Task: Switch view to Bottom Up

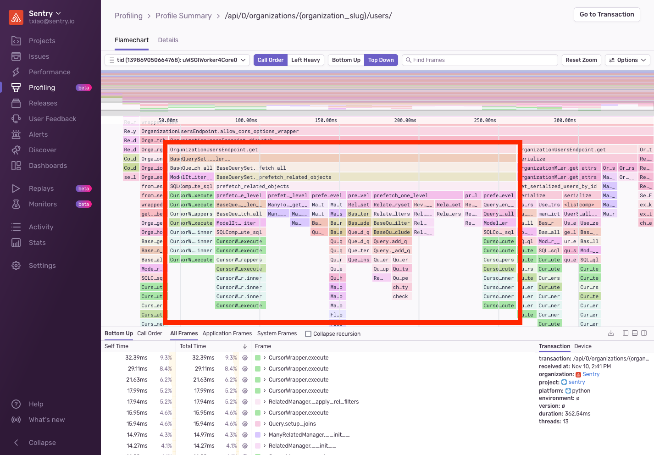Action: (346, 60)
